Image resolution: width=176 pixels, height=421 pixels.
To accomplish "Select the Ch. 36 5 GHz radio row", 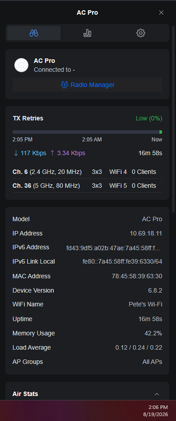I will (x=87, y=186).
